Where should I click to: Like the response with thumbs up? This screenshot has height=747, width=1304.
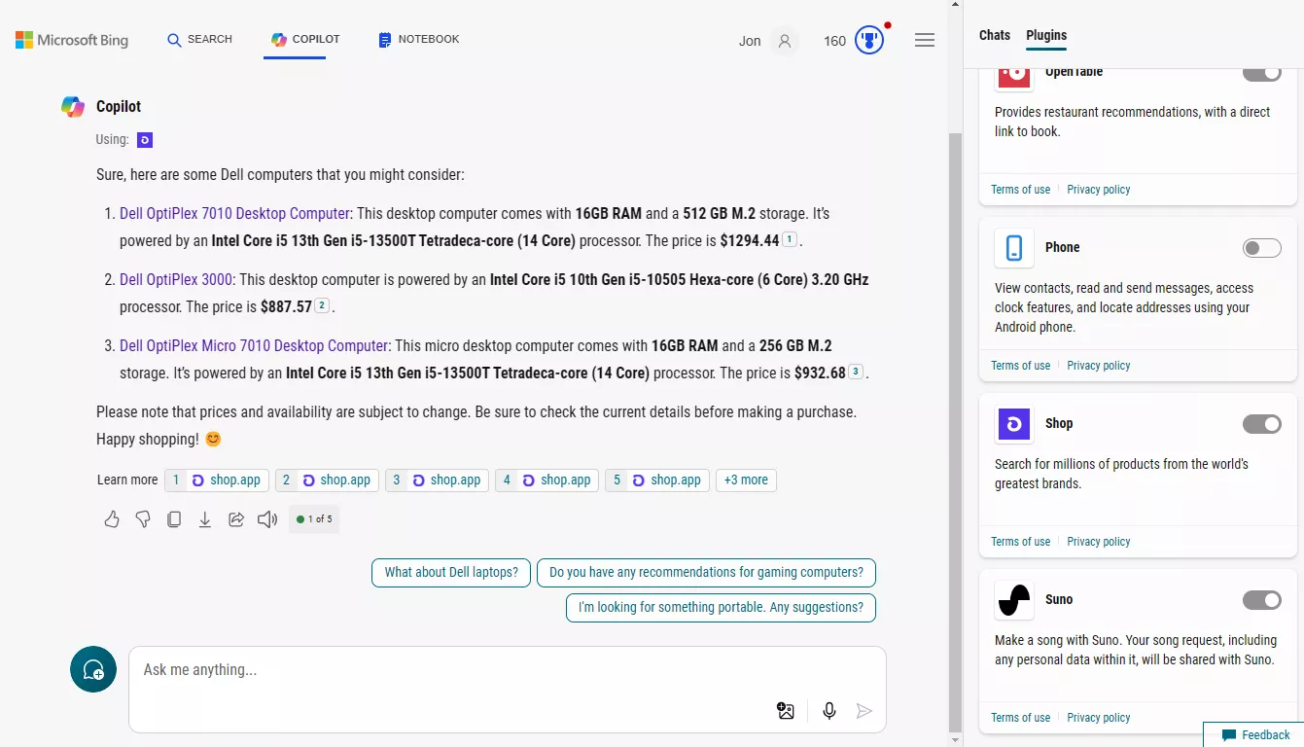tap(112, 519)
